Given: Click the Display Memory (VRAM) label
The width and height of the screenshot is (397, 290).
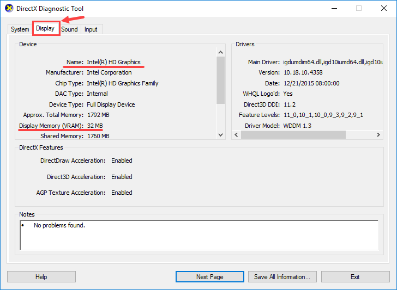Looking at the screenshot, I should point(51,126).
